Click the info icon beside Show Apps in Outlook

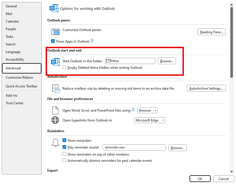click(x=92, y=41)
